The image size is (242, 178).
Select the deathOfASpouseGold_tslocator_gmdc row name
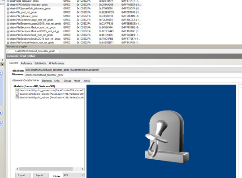(30, 8)
